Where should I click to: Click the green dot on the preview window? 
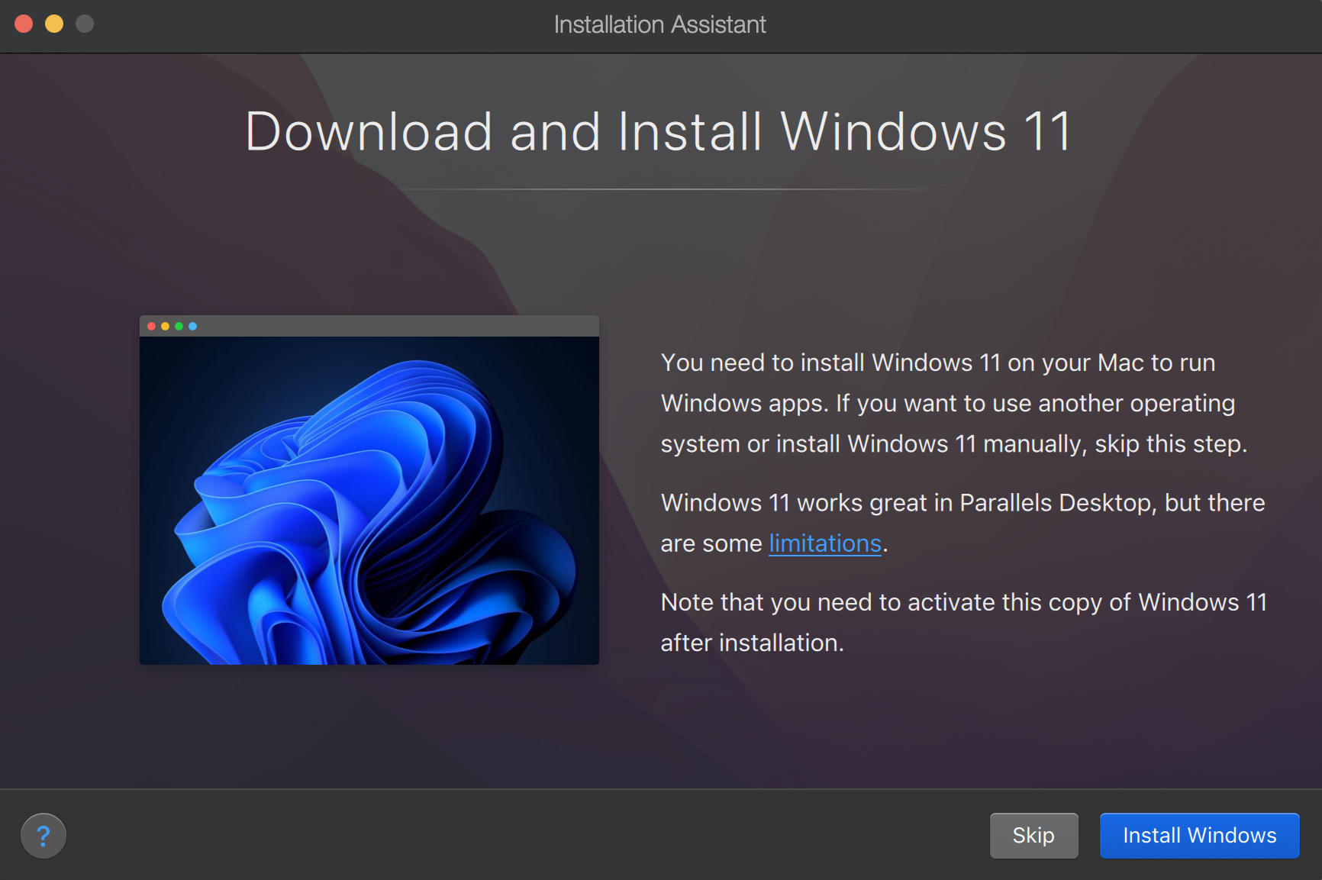pyautogui.click(x=179, y=326)
